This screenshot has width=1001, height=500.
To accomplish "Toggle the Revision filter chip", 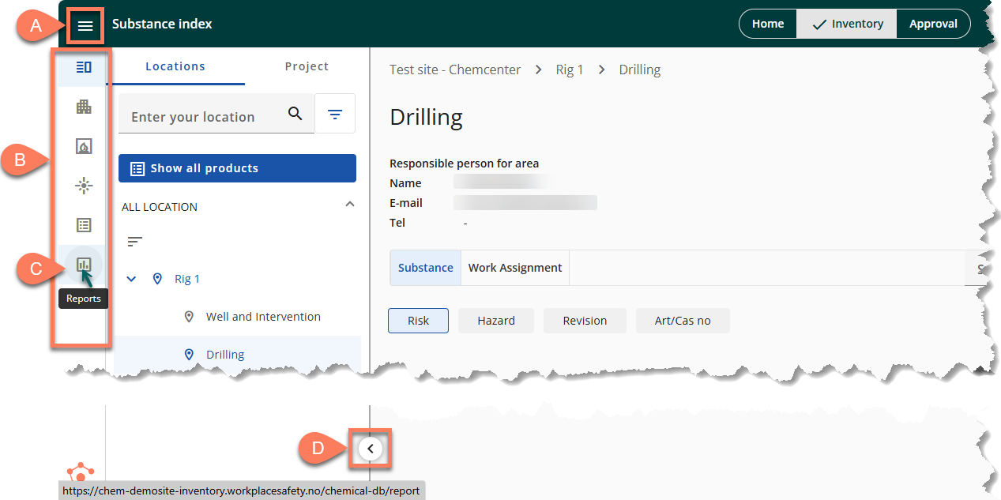I will 585,321.
